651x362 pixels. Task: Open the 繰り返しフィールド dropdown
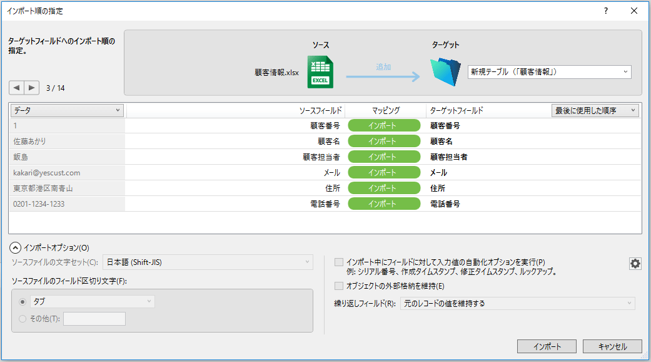[517, 303]
